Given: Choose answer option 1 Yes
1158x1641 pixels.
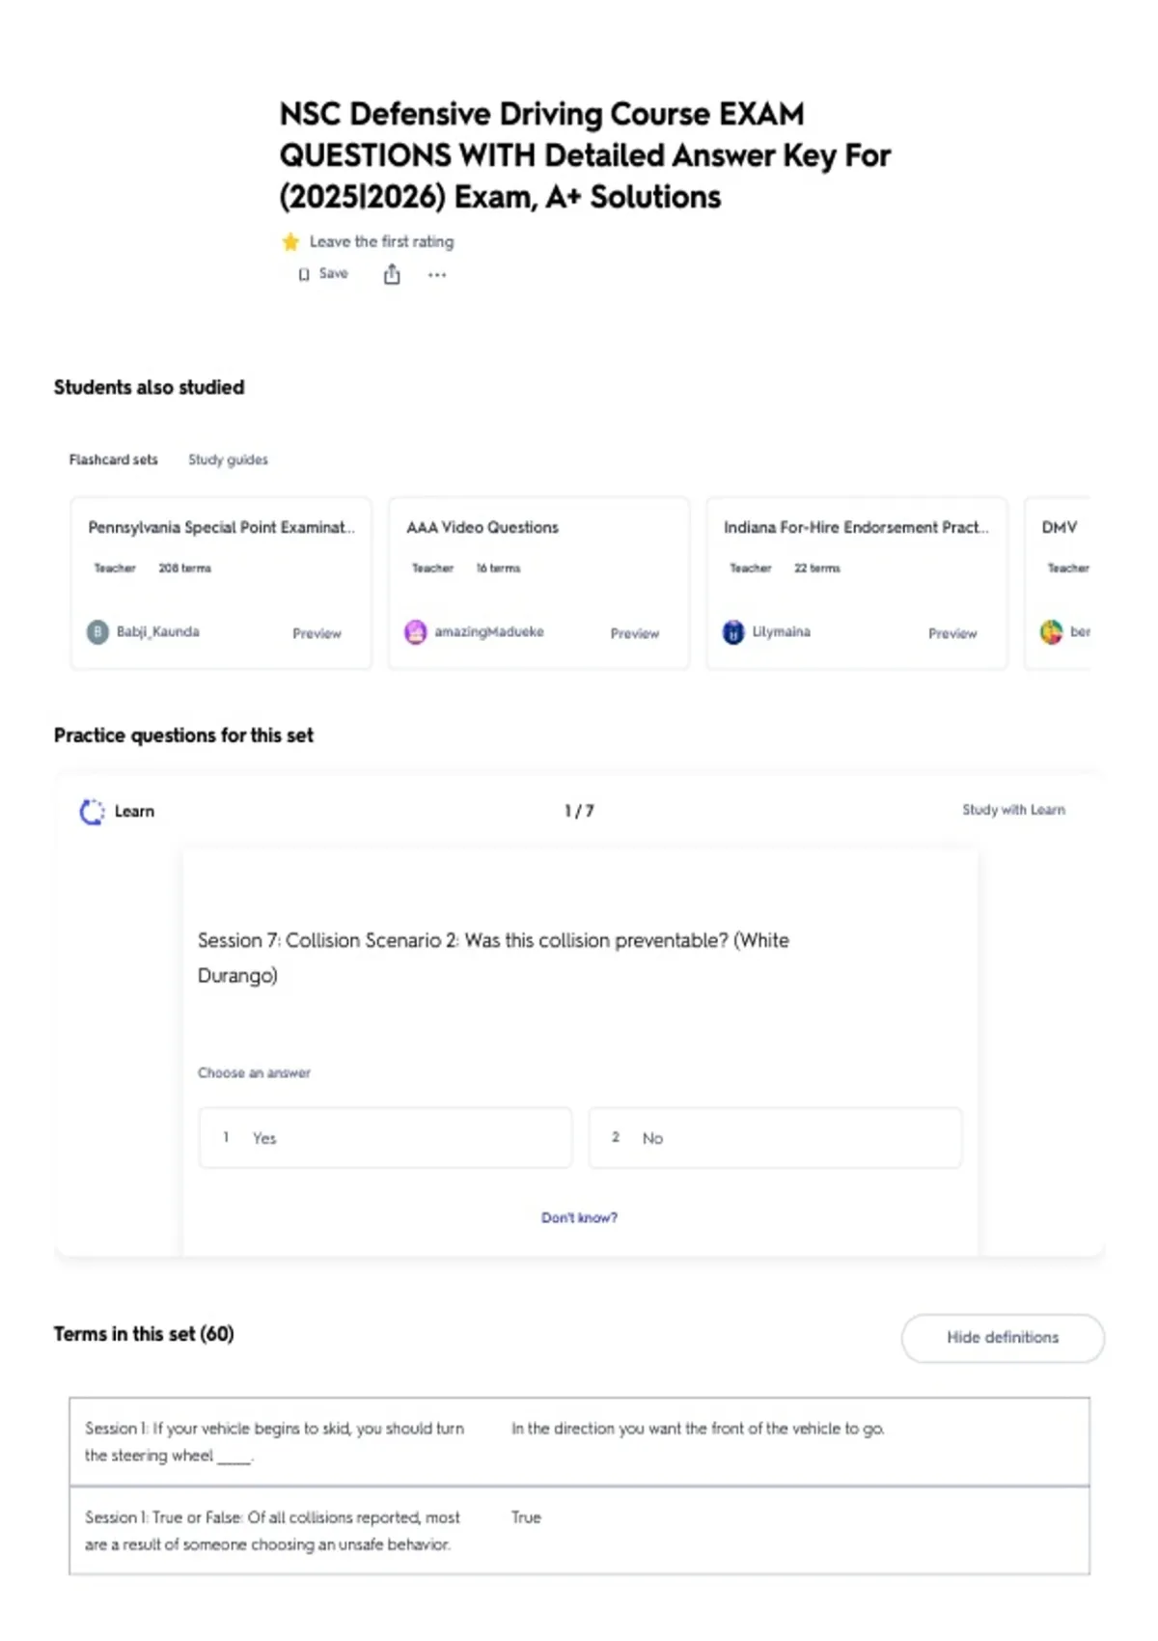Looking at the screenshot, I should [385, 1138].
